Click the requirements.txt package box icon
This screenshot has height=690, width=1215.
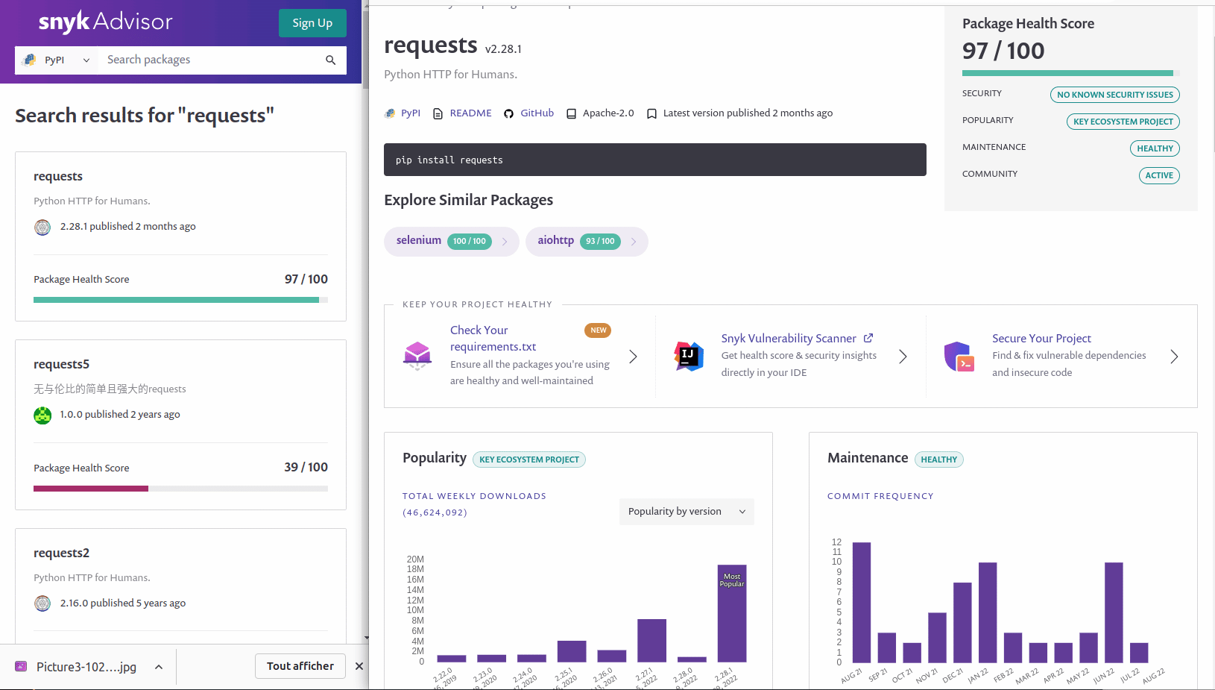tap(417, 356)
